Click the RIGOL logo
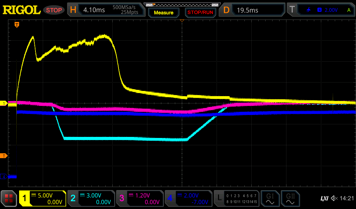The width and height of the screenshot is (356, 209). point(22,10)
